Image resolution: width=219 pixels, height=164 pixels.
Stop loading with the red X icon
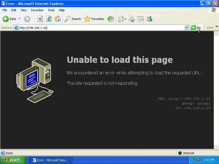coord(40,19)
